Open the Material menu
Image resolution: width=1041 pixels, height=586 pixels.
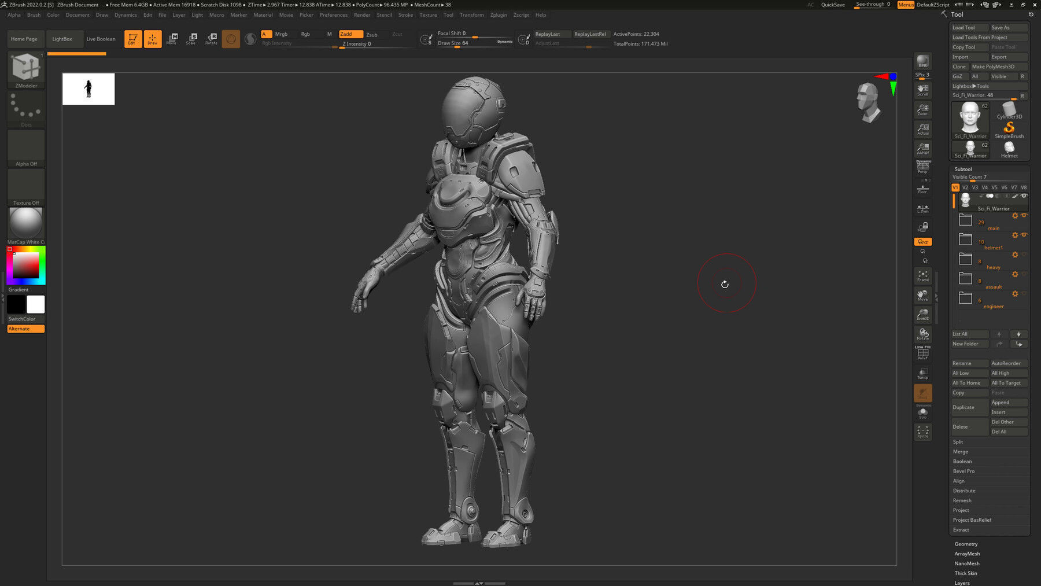click(x=263, y=15)
